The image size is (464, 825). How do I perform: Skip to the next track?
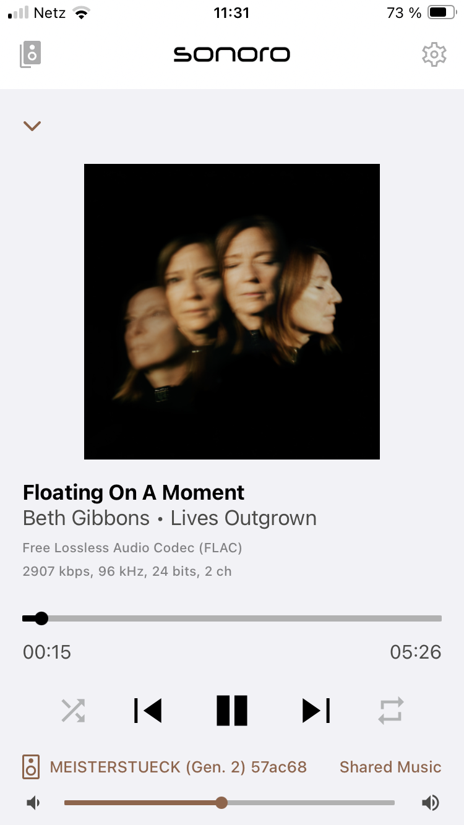[316, 711]
